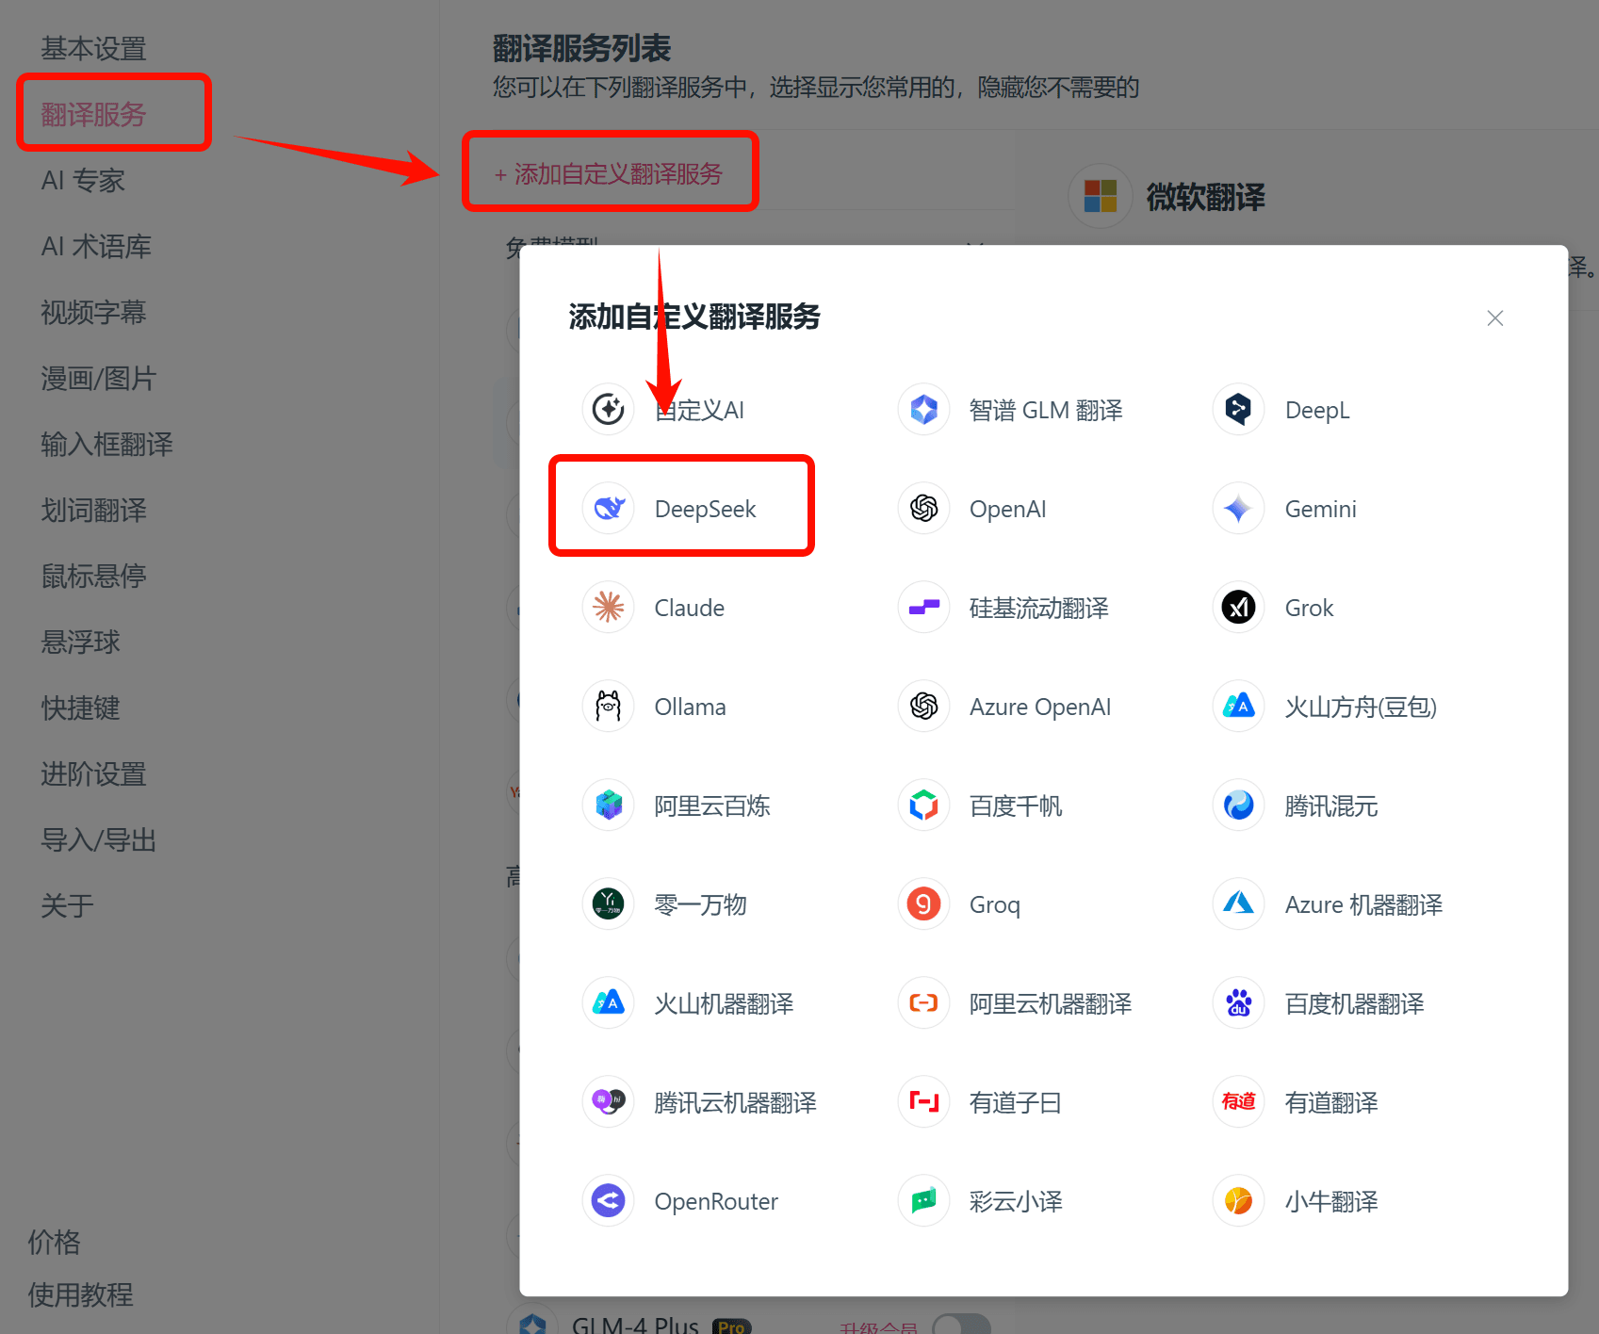Click the 翻译服务列表 heading

click(581, 48)
